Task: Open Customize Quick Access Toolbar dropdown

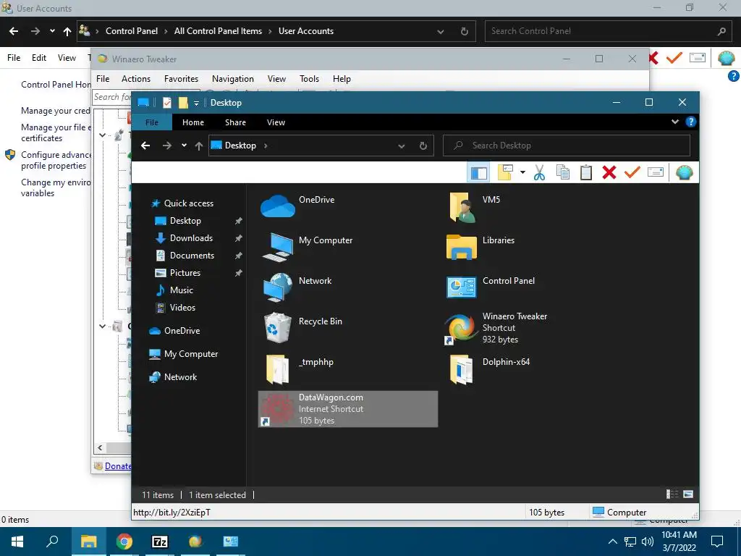Action: tap(196, 103)
